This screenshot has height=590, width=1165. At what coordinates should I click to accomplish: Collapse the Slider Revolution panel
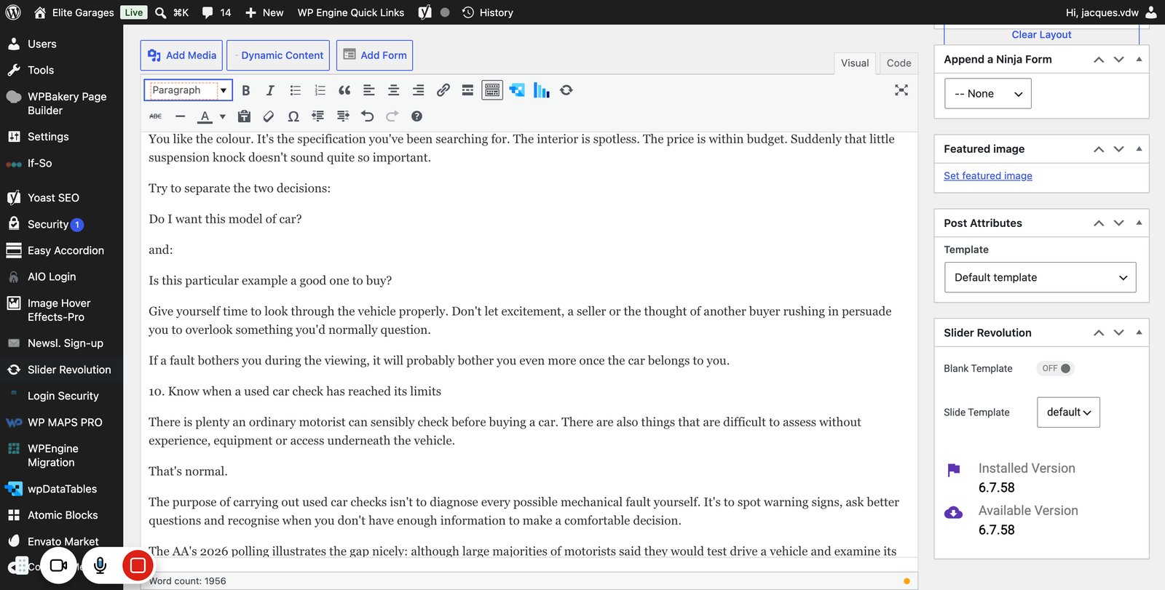1139,332
